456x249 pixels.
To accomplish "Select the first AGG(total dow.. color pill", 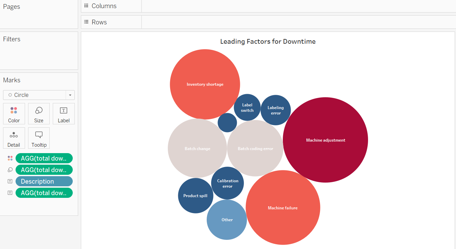I will click(44, 158).
